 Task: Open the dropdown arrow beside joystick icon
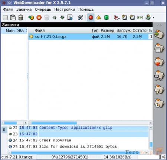tap(154, 17)
